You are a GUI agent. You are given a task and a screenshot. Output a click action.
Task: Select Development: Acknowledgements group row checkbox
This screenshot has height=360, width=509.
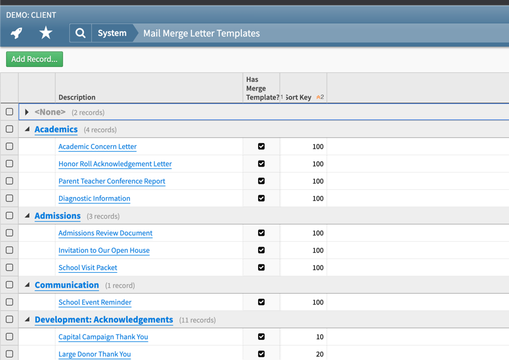pos(10,319)
